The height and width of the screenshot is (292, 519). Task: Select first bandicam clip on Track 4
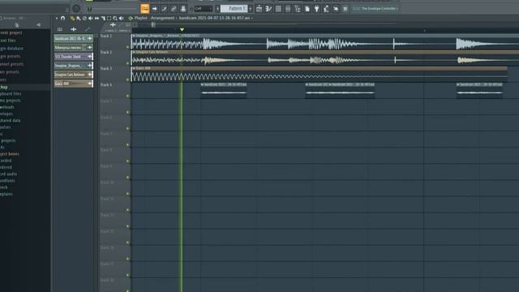(224, 91)
